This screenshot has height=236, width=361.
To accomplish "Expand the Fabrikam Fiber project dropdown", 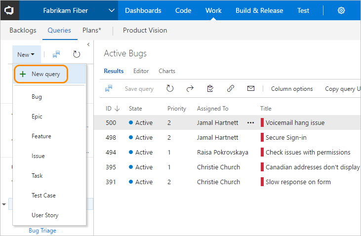I will (112, 10).
